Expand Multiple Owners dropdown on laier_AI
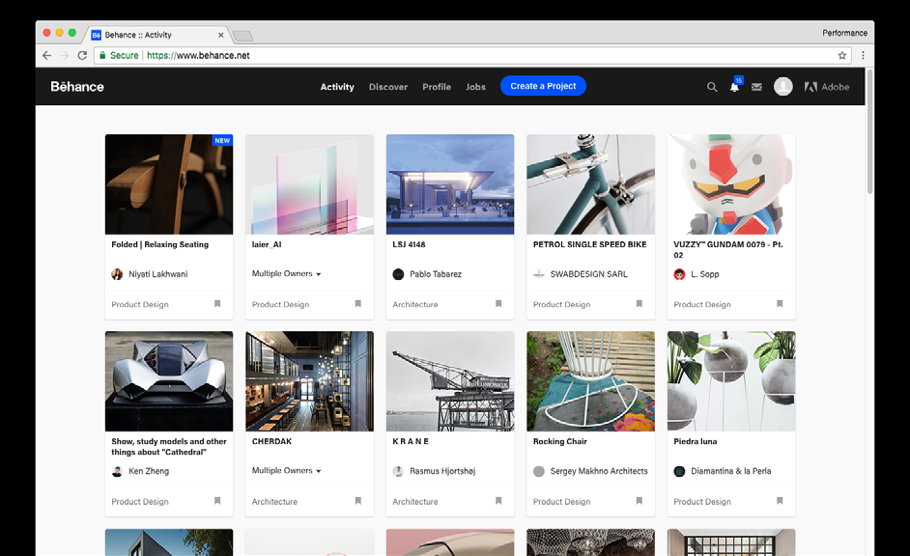Screen dimensions: 910x556 pos(287,273)
